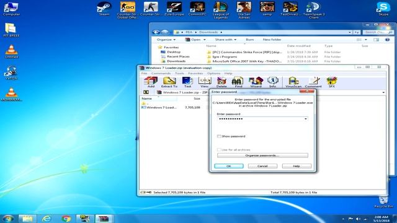397x223 pixels.
Task: Open the League of Legends desktop icon
Action: [221, 10]
